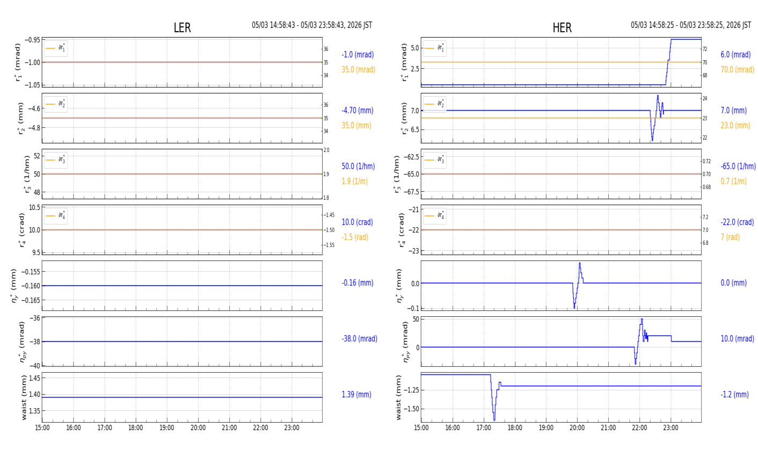This screenshot has height=464, width=758.
Task: Click 15:00 tick on LER time axis
Action: click(42, 428)
